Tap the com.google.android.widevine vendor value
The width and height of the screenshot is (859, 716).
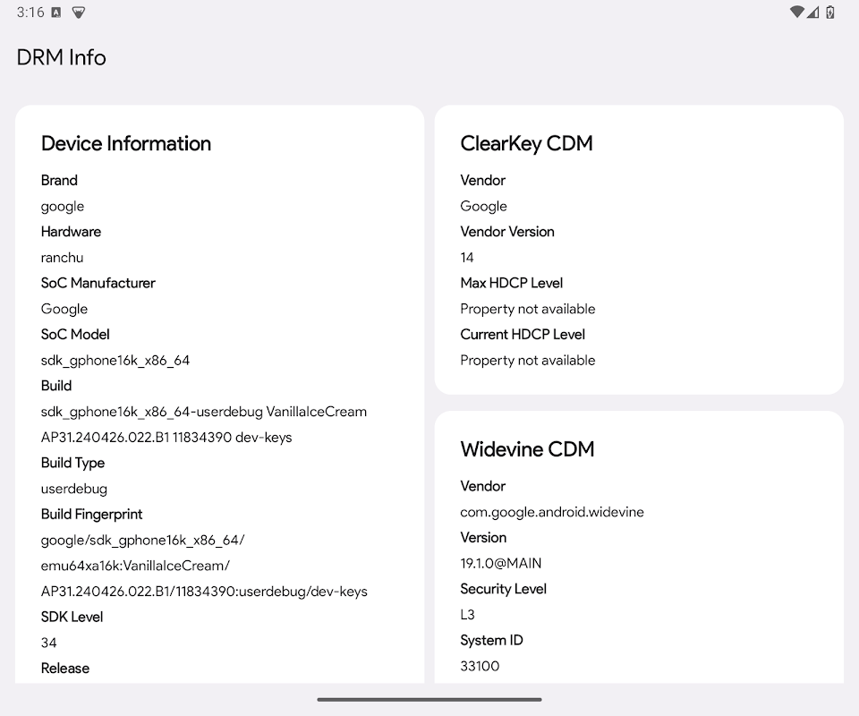(x=551, y=512)
